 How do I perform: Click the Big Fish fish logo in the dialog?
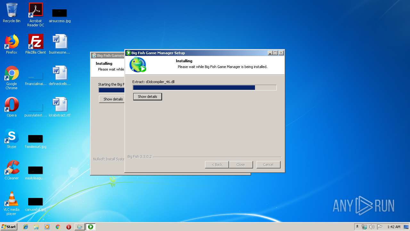138,64
